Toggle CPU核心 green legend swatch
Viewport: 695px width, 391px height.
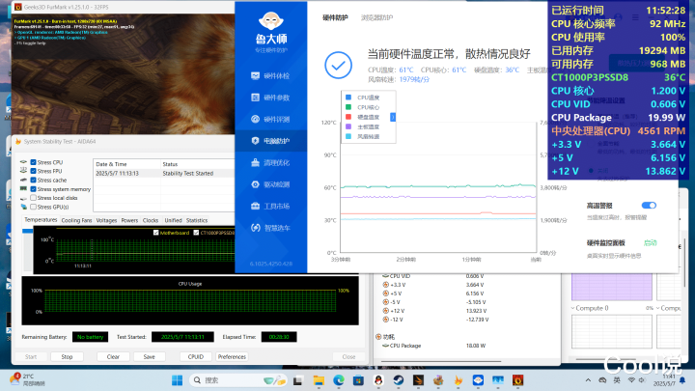click(348, 107)
